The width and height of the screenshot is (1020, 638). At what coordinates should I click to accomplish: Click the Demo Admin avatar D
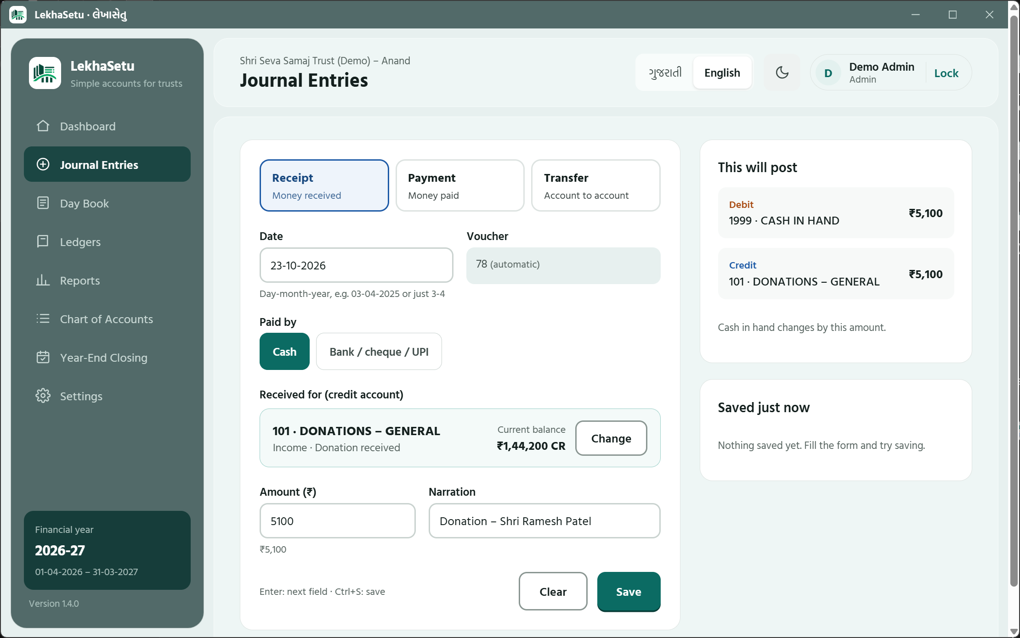point(828,73)
